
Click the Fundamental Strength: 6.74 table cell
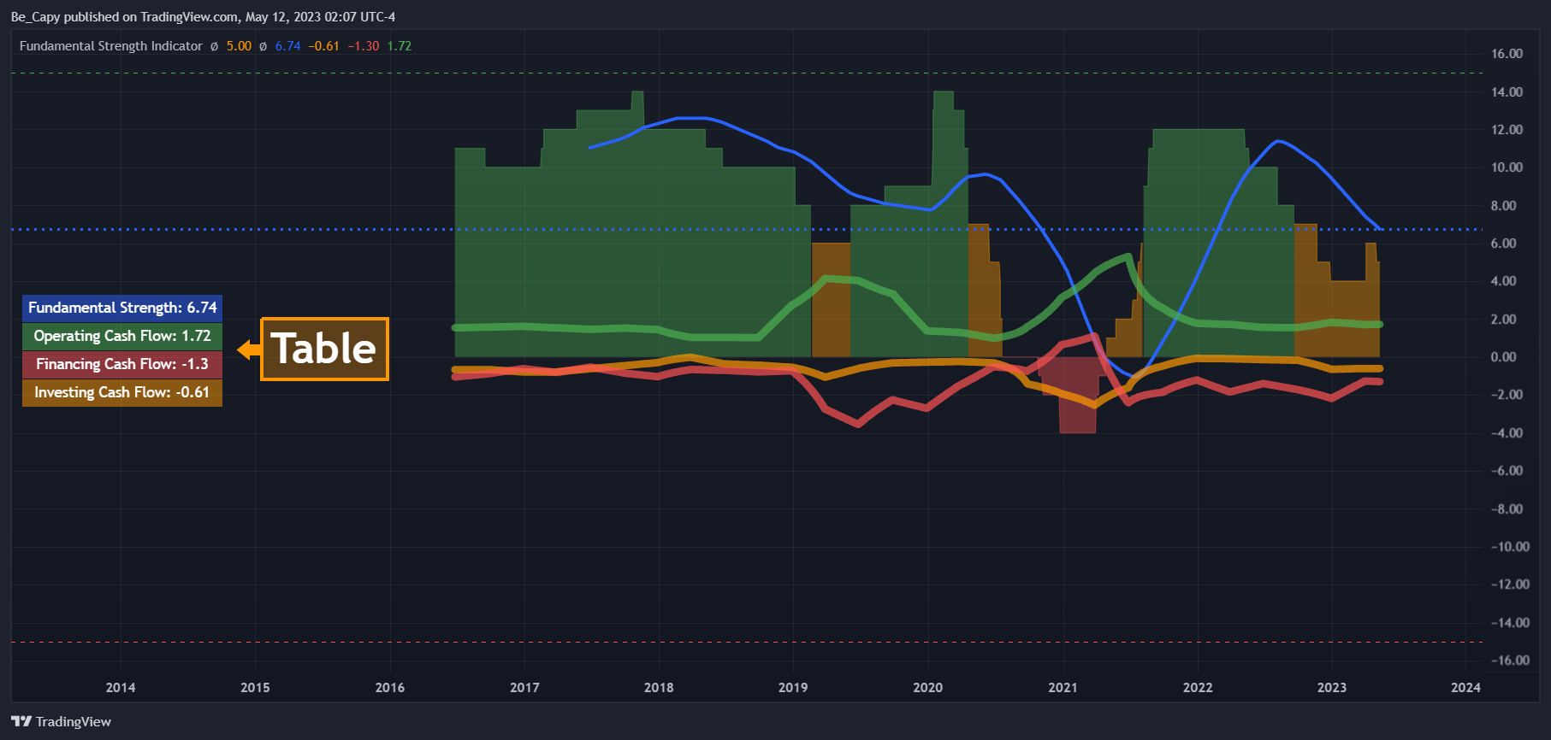click(x=122, y=308)
